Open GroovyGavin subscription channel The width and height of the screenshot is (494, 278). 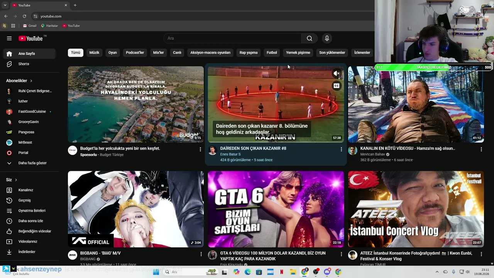point(29,122)
